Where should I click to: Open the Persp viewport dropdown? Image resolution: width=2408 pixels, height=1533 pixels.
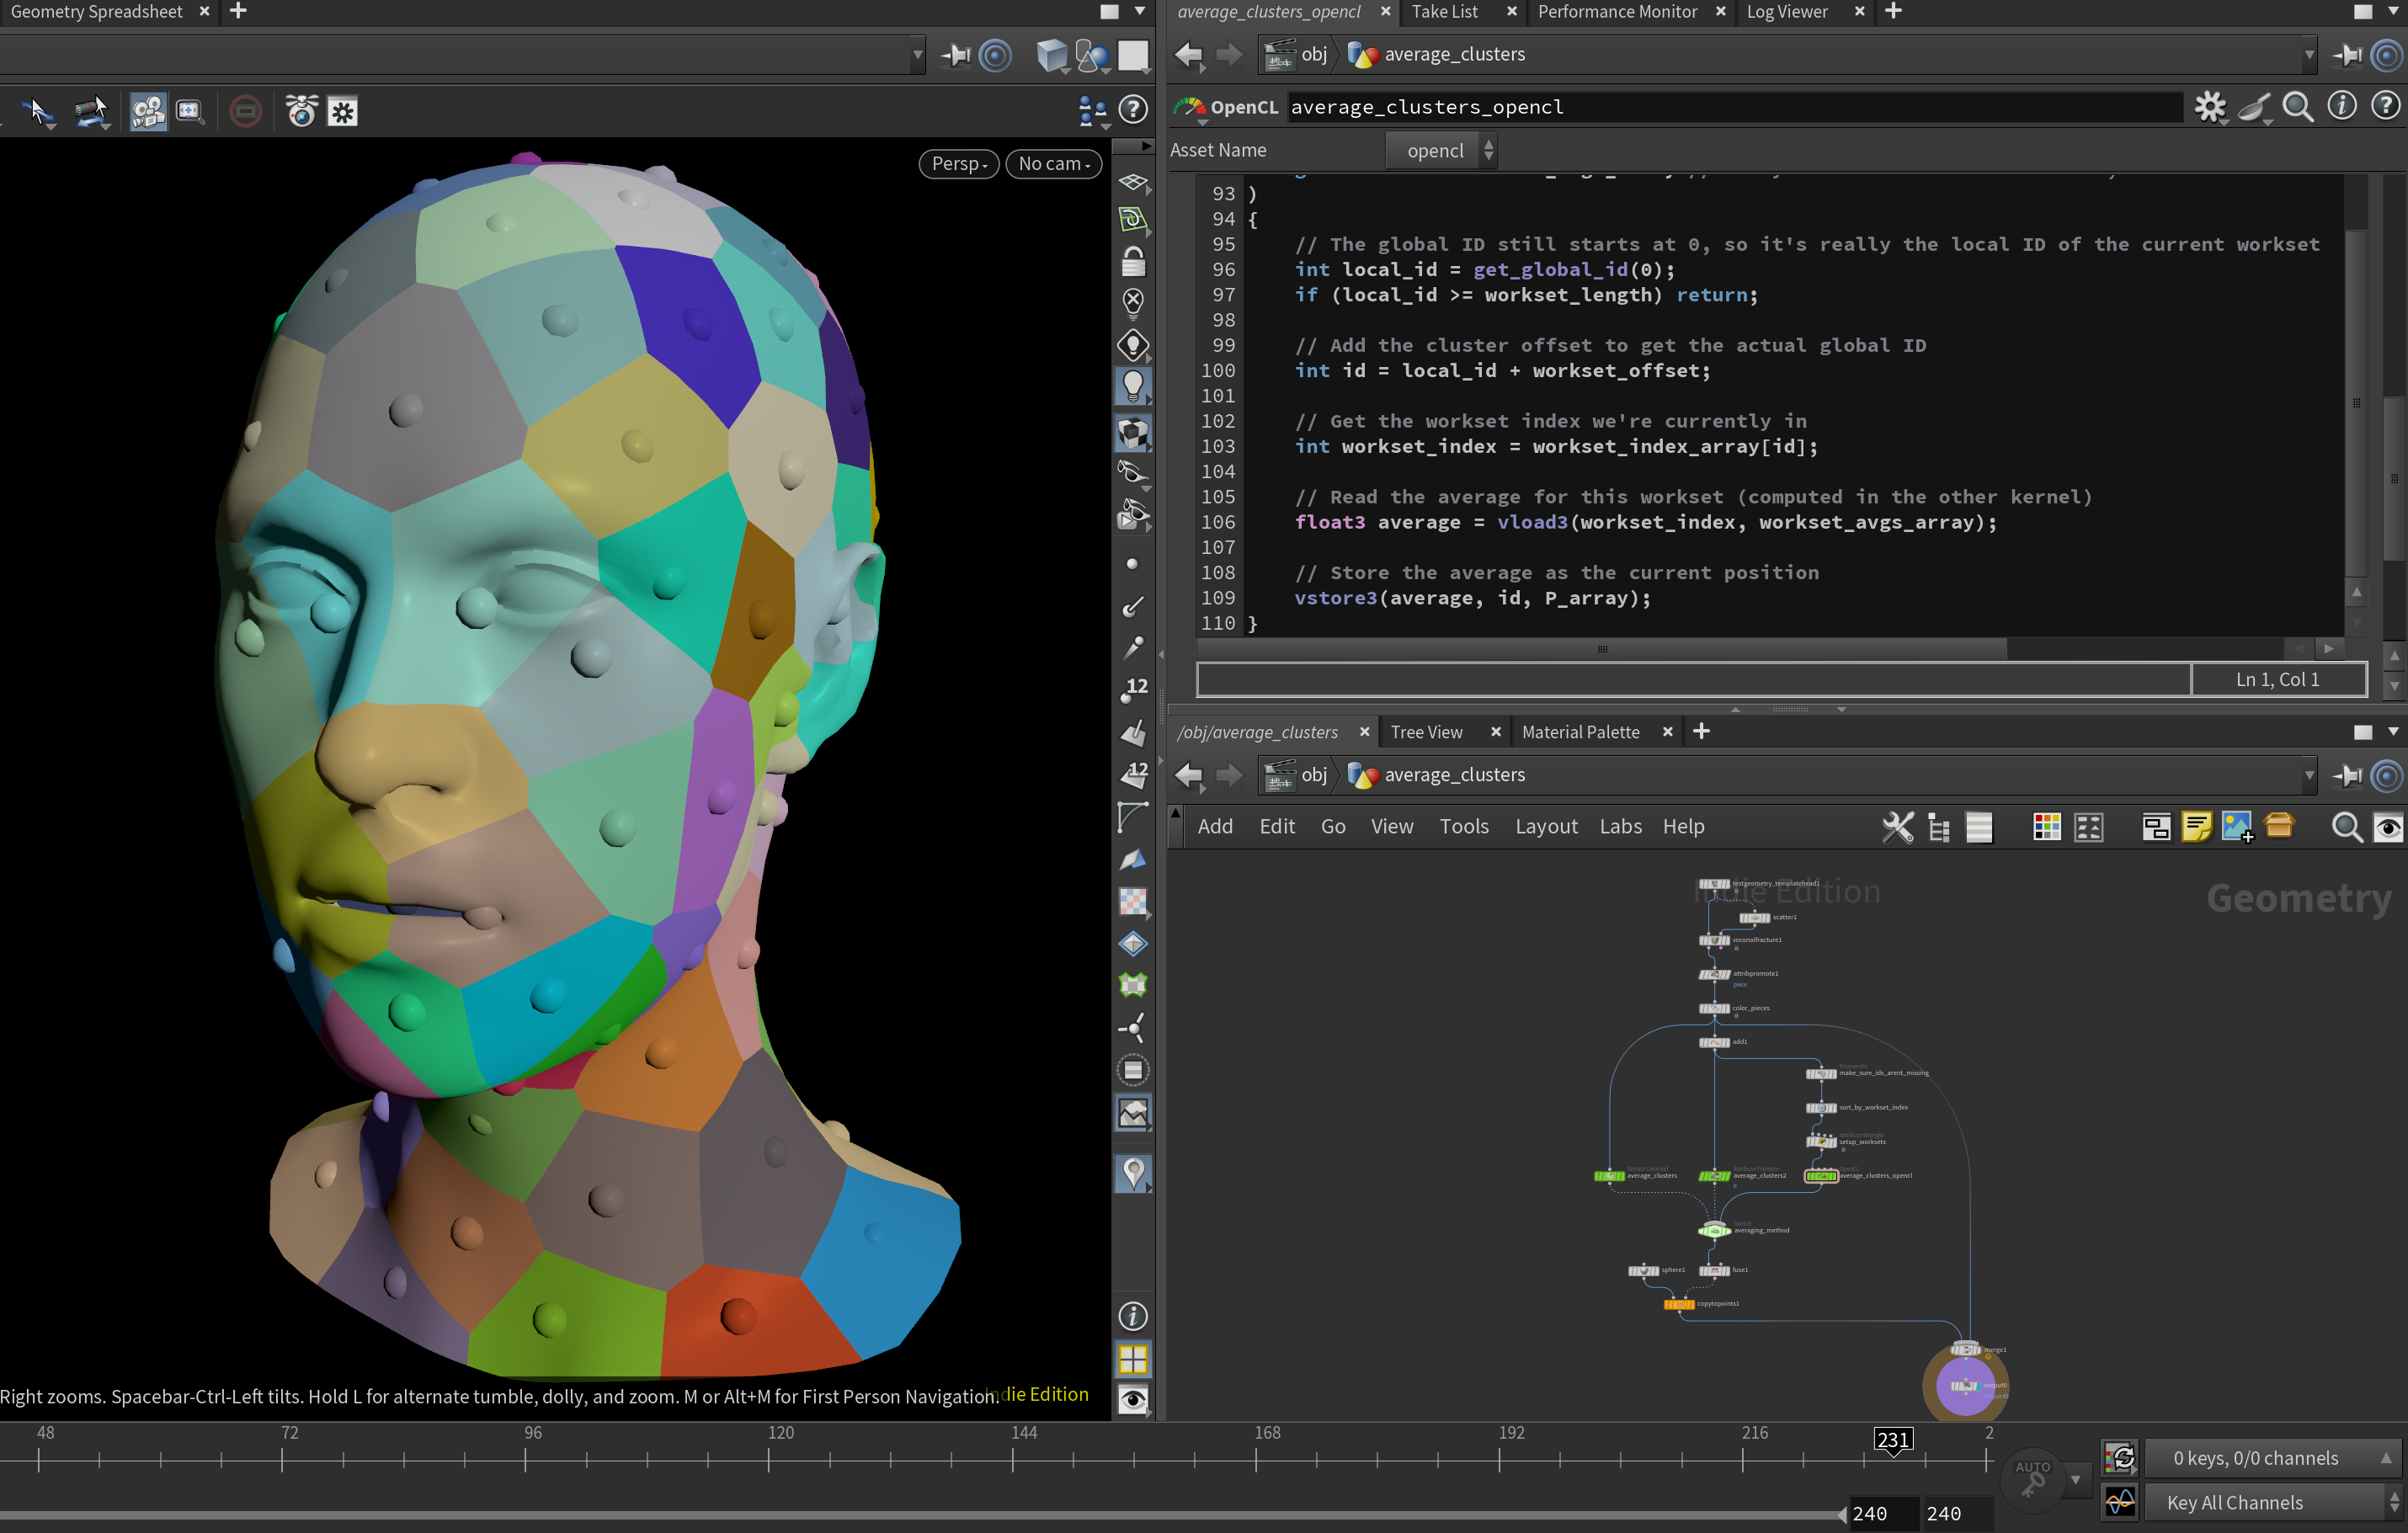(958, 164)
